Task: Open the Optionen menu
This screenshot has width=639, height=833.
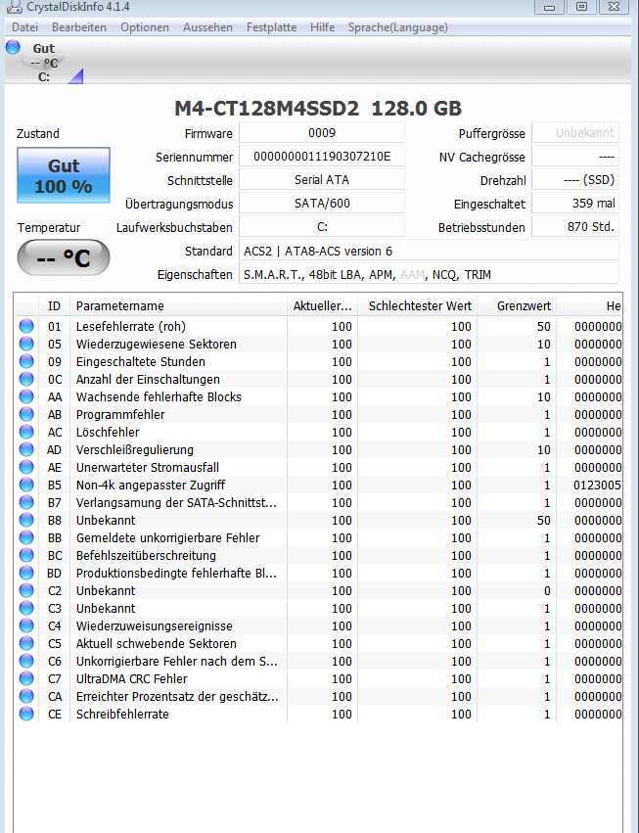Action: coord(145,27)
